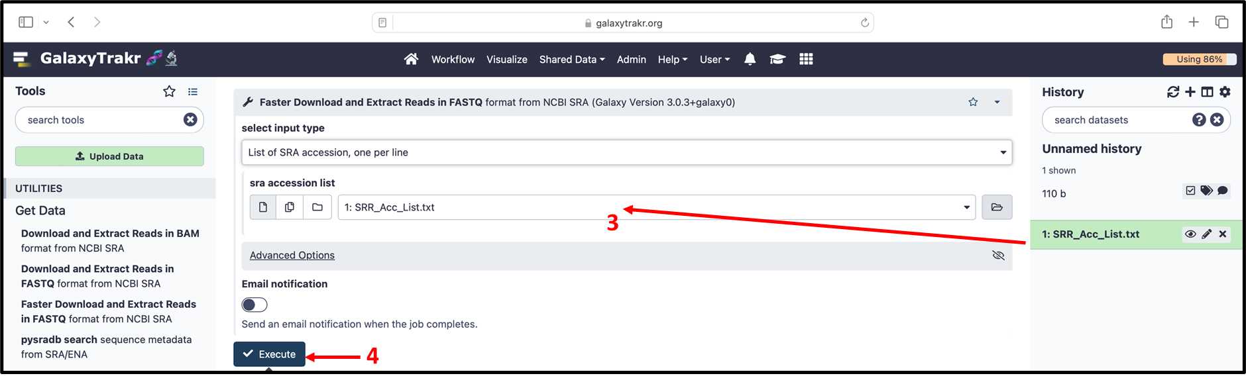Open Shared Data menu
1246x386 pixels.
pos(572,60)
